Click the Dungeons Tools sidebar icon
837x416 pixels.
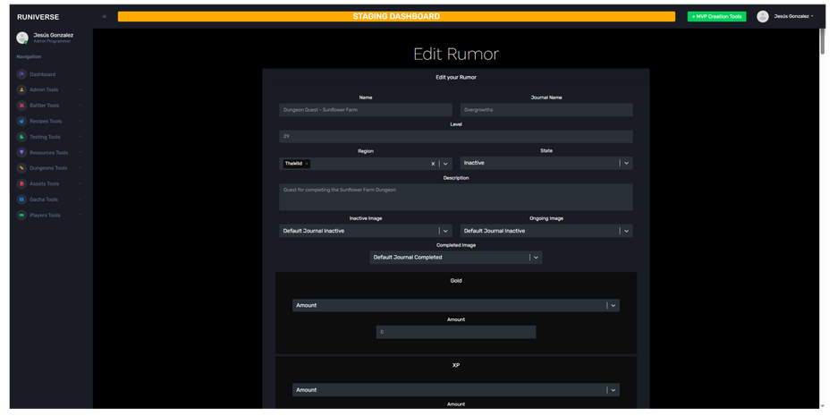[21, 167]
